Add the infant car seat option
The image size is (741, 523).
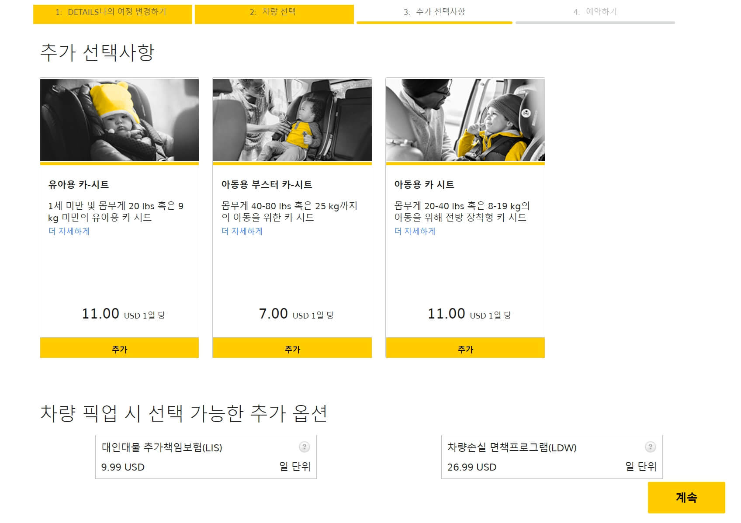[119, 348]
